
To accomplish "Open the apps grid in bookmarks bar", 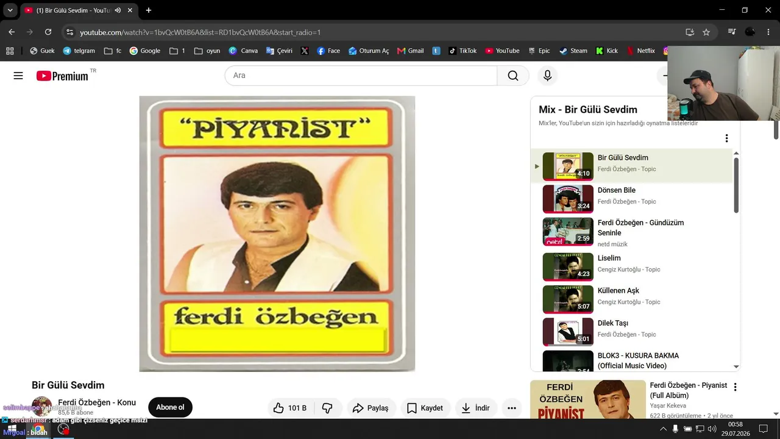I will [10, 51].
